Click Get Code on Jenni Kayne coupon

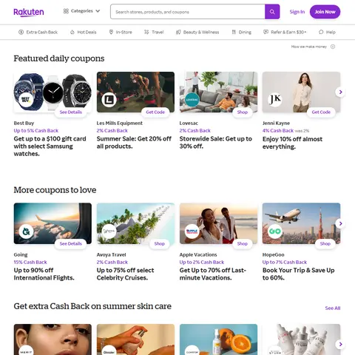pyautogui.click(x=321, y=112)
